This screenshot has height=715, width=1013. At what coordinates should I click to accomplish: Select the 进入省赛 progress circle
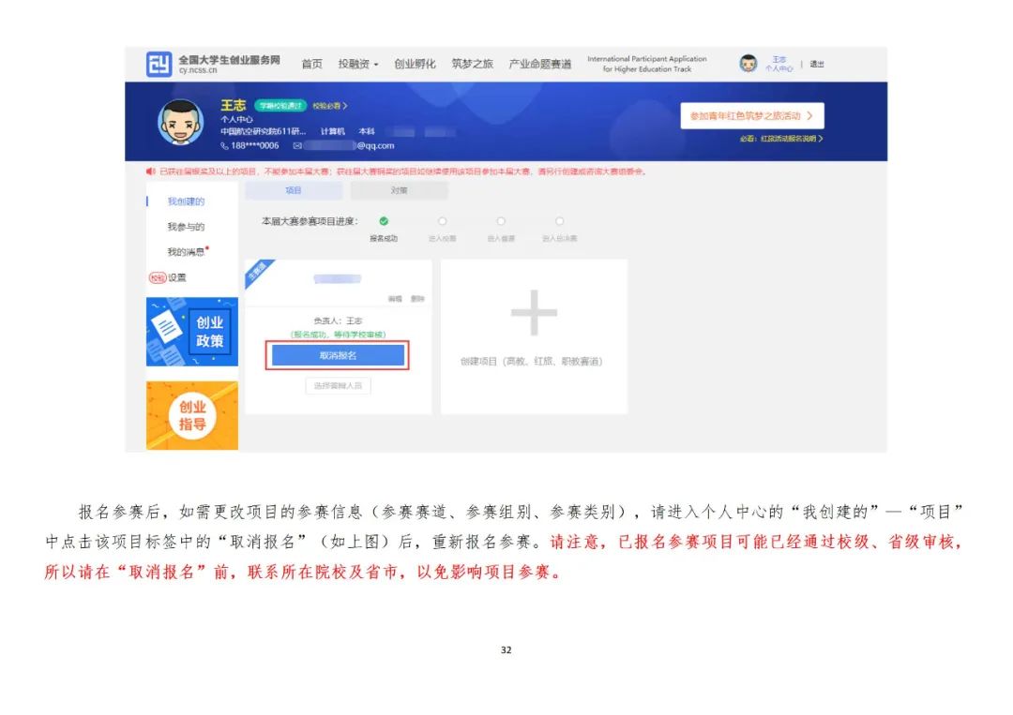coord(501,221)
